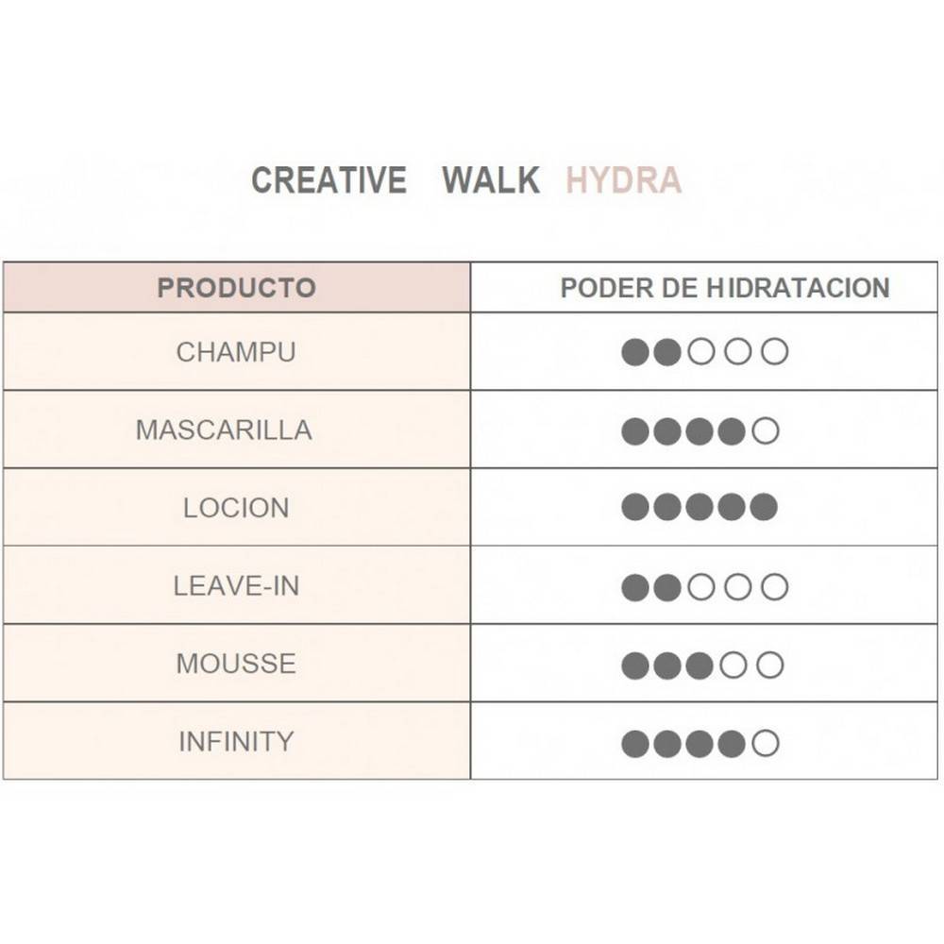Click the first filled dot in LOCION row

click(x=635, y=508)
